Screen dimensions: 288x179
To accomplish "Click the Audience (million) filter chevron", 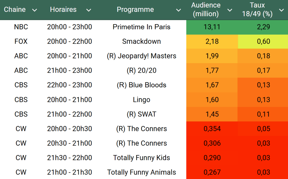I will click(x=230, y=10).
